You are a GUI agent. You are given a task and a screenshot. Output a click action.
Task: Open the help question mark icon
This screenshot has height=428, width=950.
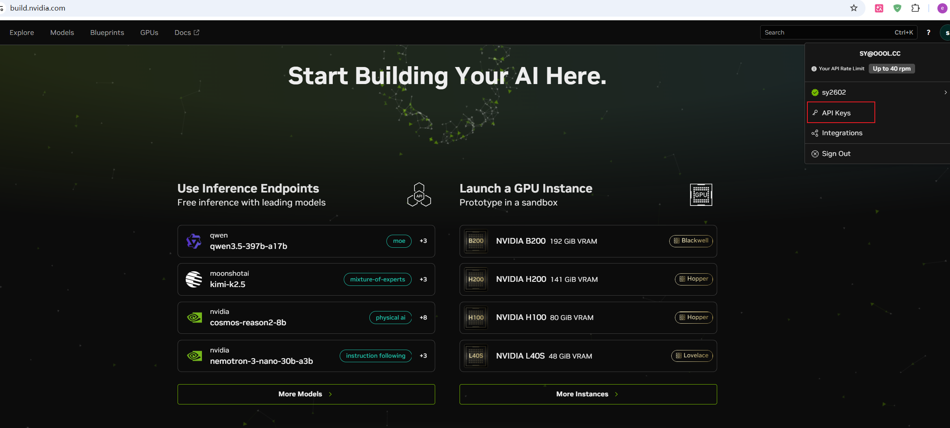[928, 32]
